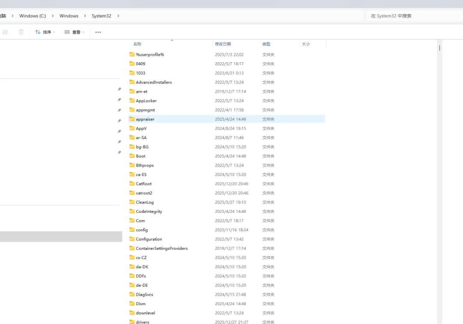This screenshot has width=463, height=324.
Task: Select the %userprofile% folder icon
Action: click(x=132, y=55)
